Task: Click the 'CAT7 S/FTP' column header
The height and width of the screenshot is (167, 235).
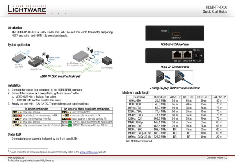Action: click(219, 97)
